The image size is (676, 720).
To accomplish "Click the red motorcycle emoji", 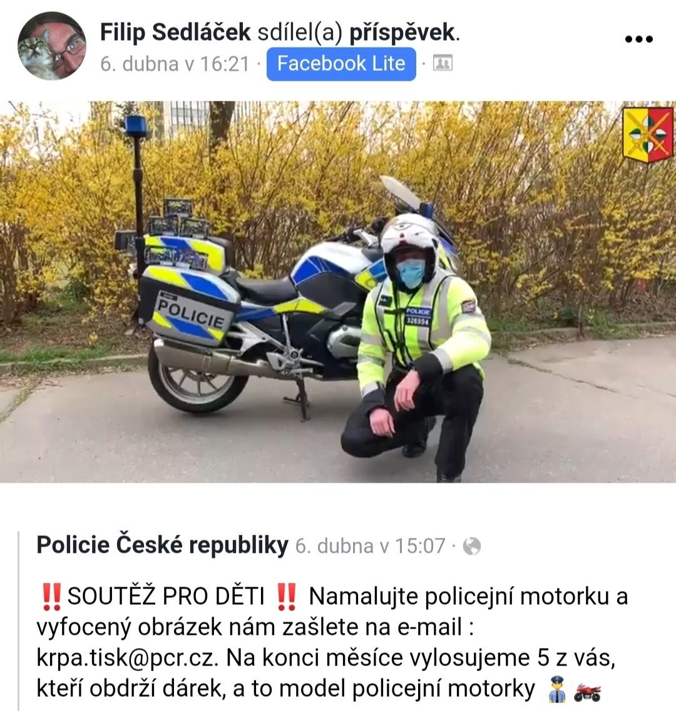I will tap(587, 691).
